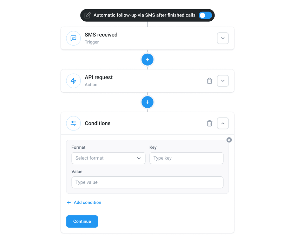Delete the Conditions block
This screenshot has height=242, width=295.
pos(209,123)
